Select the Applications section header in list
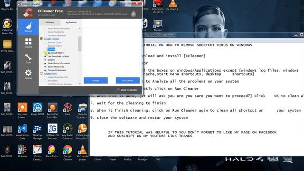The height and width of the screenshot is (171, 304). pos(50,74)
